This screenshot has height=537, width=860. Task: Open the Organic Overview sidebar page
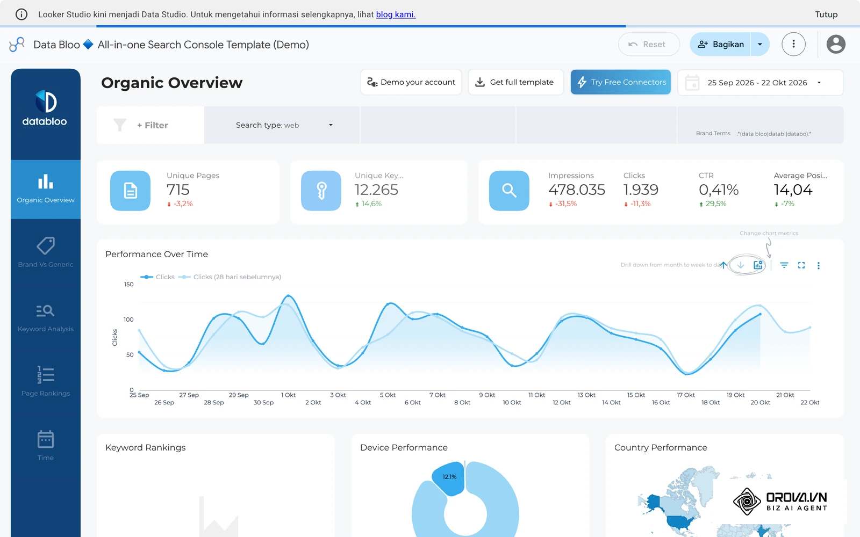46,189
